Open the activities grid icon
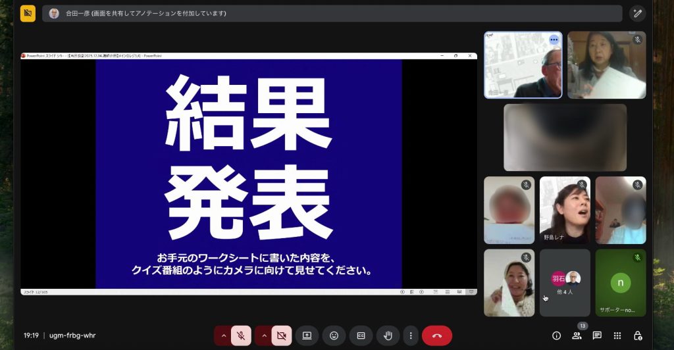Viewport: 674px width, 350px height. (617, 336)
